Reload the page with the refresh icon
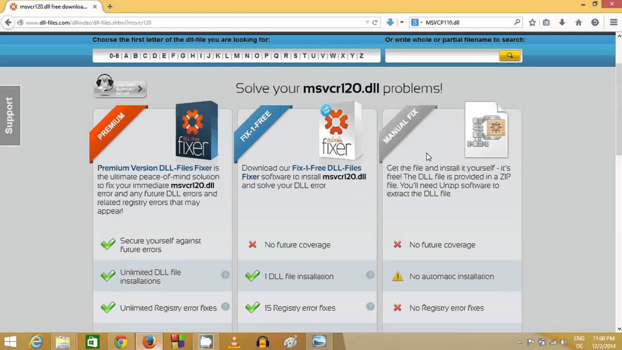 pos(375,22)
